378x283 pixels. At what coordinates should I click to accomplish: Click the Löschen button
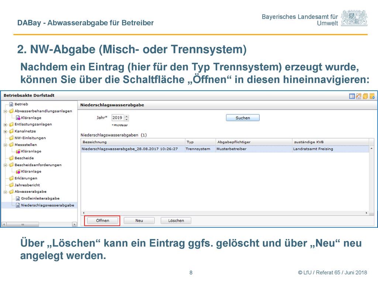(x=176, y=221)
